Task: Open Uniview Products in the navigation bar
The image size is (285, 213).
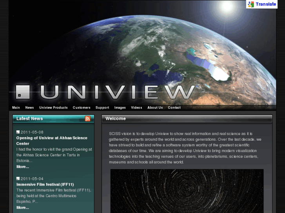Action: tap(53, 107)
